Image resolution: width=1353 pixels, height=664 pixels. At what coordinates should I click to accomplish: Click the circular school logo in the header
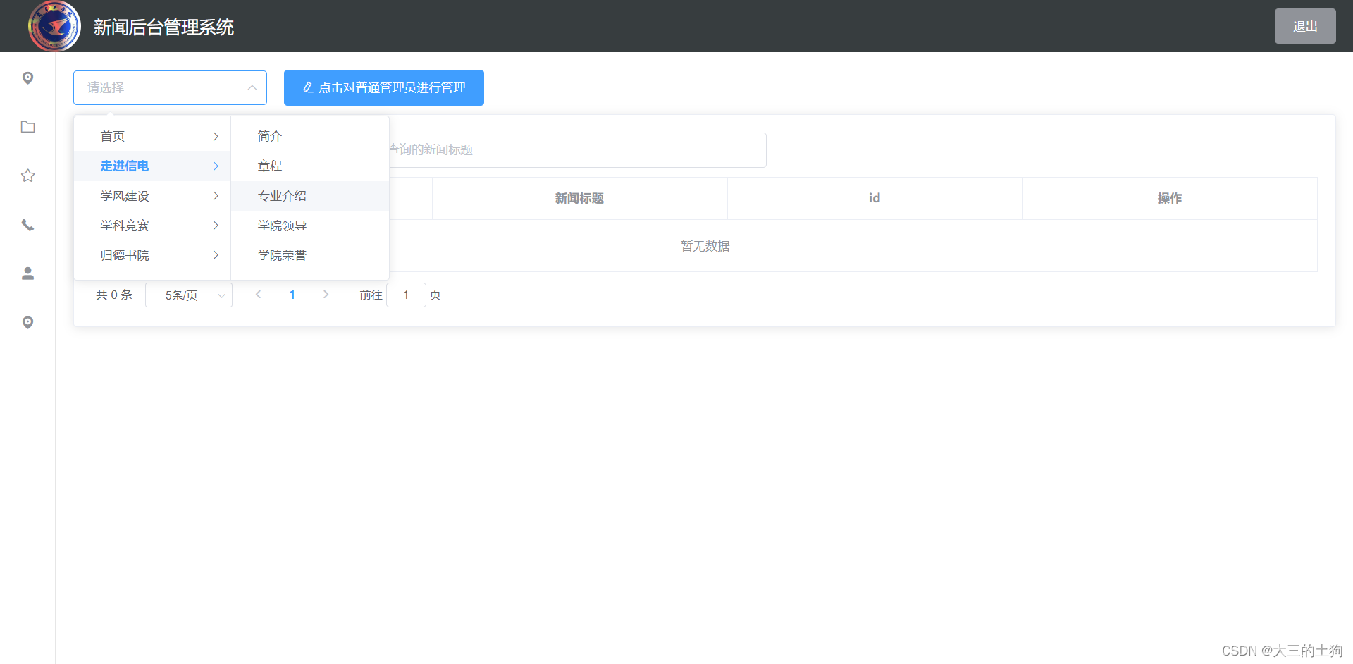(54, 26)
